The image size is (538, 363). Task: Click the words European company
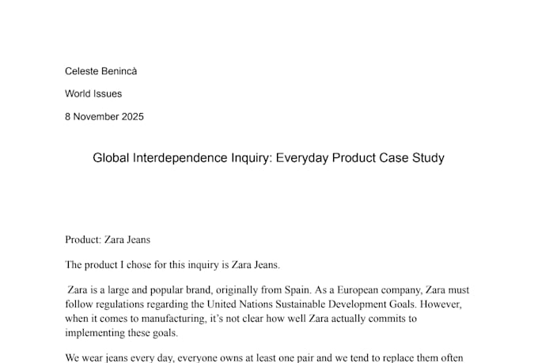click(379, 290)
